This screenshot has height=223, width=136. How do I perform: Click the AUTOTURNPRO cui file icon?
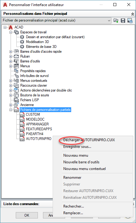tap(22, 139)
